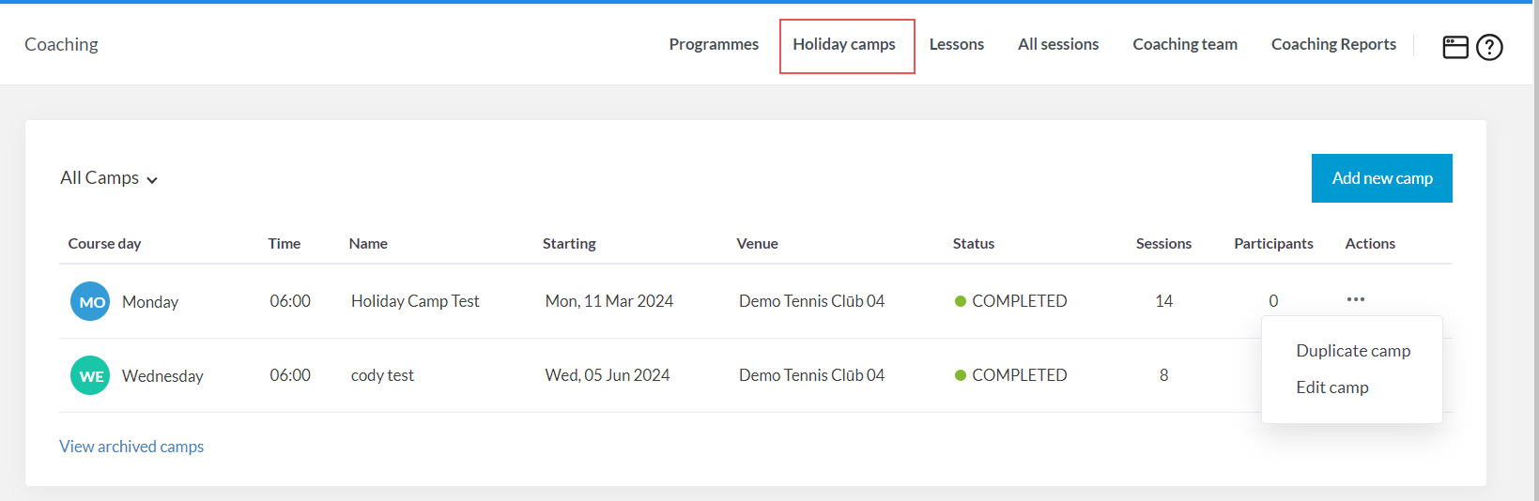Open actions ellipsis for Holiday Camp Test
This screenshot has width=1539, height=501.
tap(1355, 299)
